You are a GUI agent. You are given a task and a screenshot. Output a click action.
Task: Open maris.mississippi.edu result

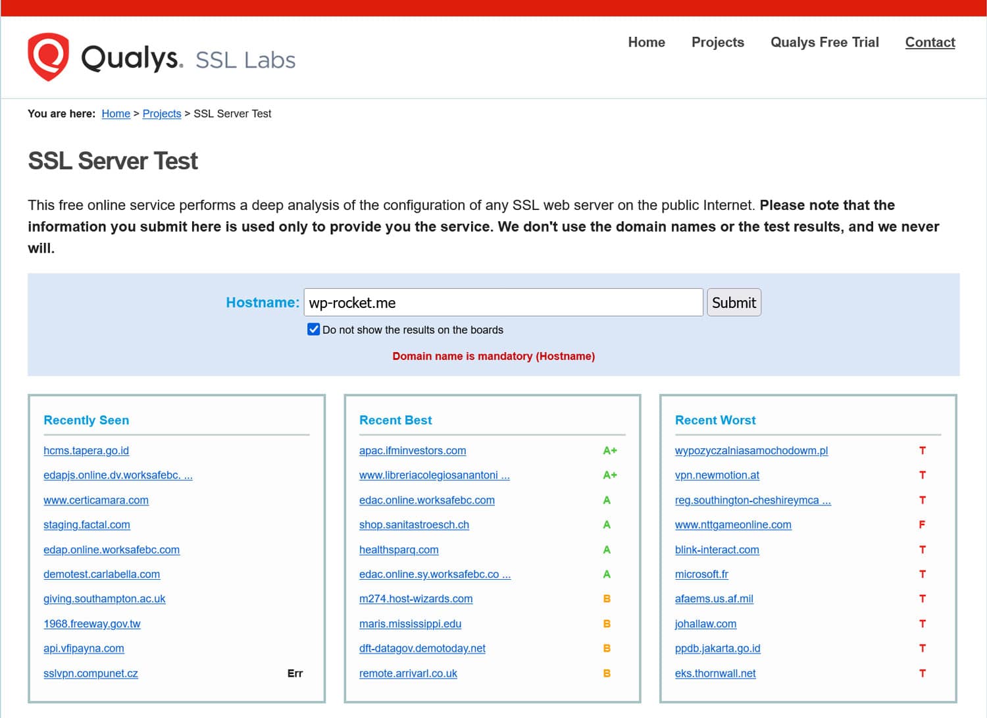410,624
